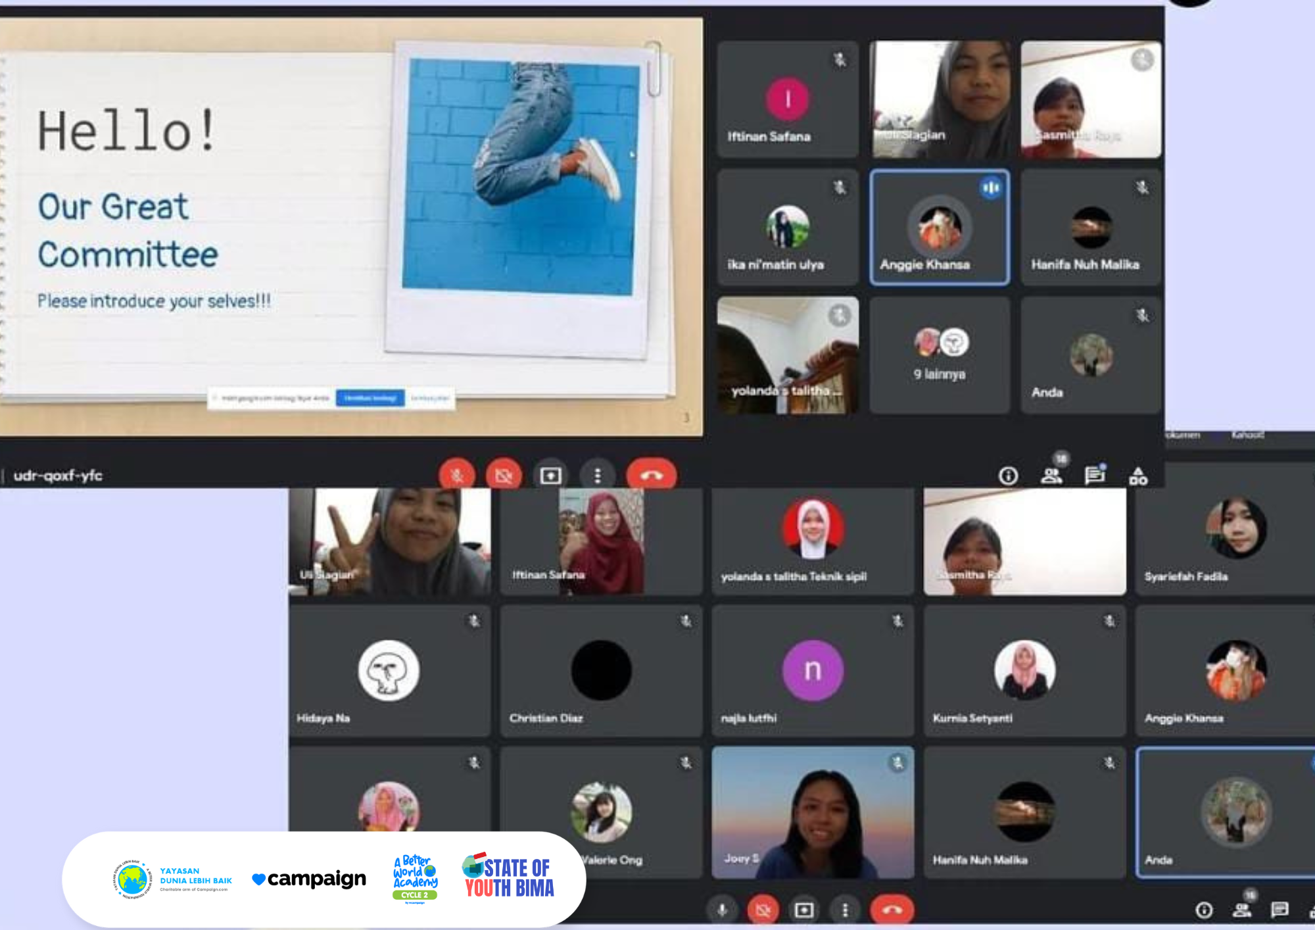The image size is (1315, 930).
Task: Select Joey S video tile
Action: coord(813,812)
